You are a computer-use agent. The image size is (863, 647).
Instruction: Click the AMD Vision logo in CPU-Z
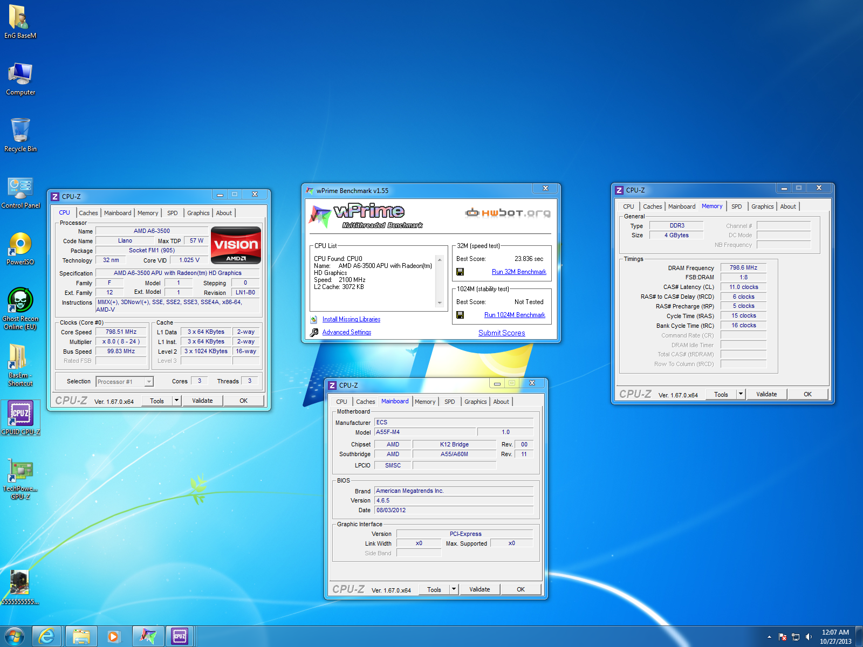[x=236, y=245]
